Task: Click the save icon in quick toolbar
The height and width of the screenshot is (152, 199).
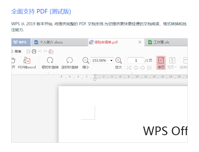Action: point(28,51)
